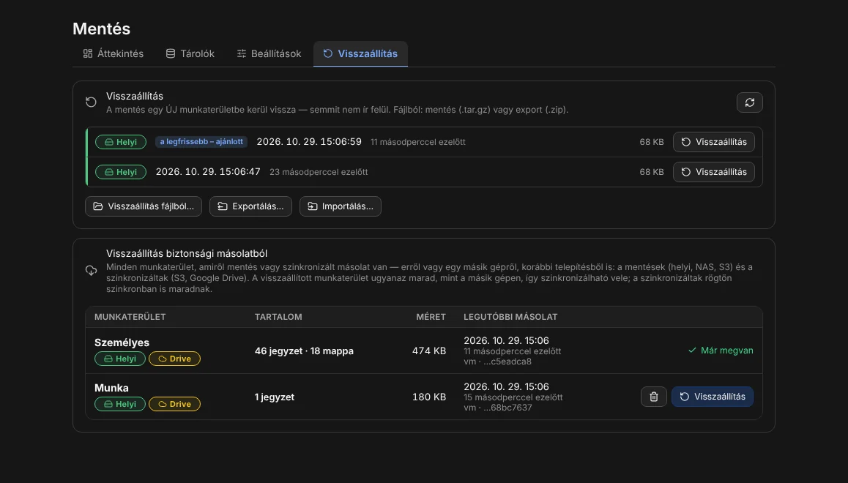Click the 'Már megvan' status
This screenshot has width=848, height=483.
coord(721,351)
